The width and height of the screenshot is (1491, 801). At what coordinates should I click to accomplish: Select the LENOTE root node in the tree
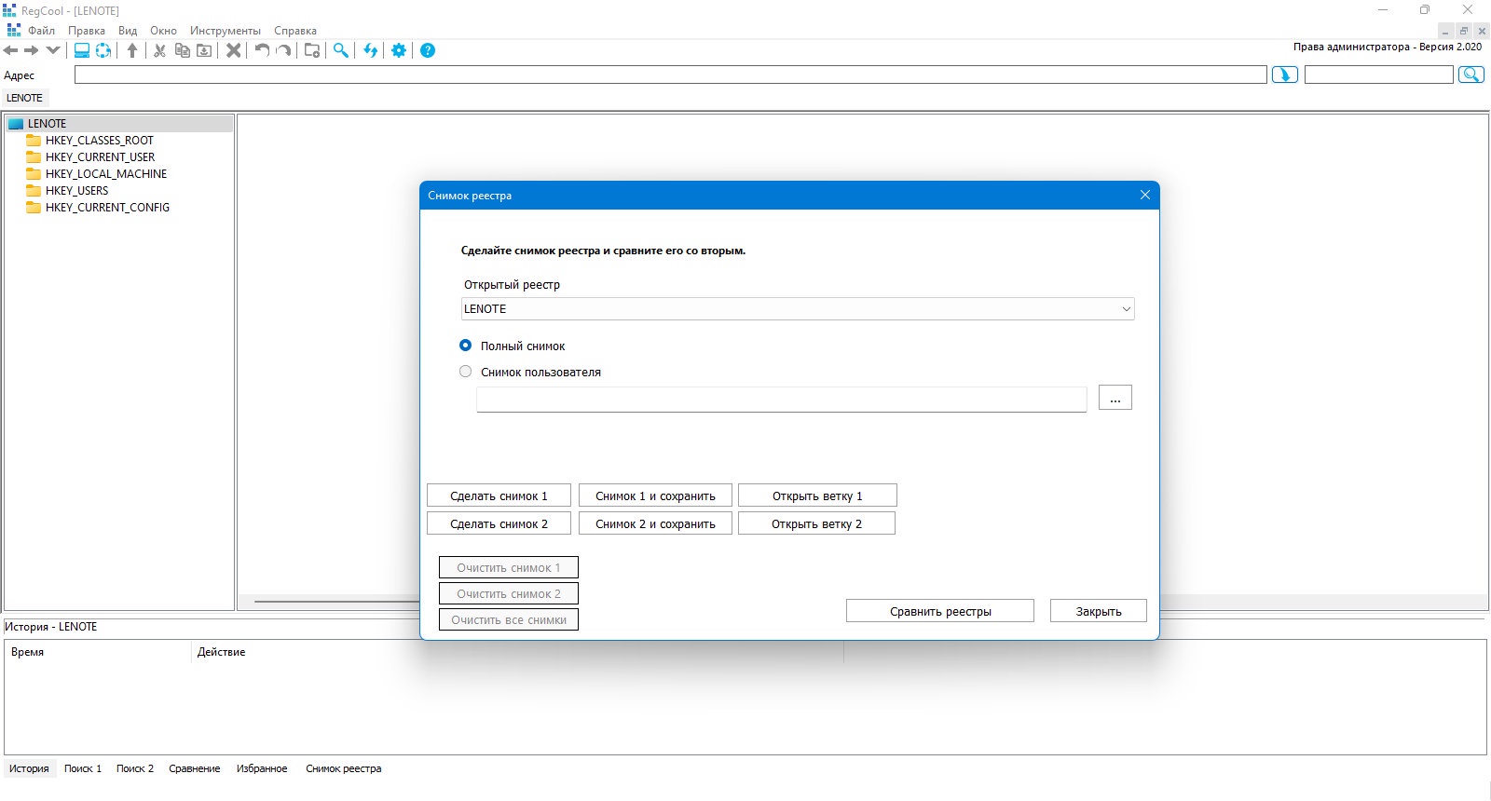click(x=47, y=124)
